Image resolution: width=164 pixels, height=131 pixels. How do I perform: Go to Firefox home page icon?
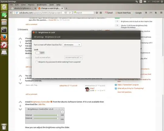(x=156, y=13)
